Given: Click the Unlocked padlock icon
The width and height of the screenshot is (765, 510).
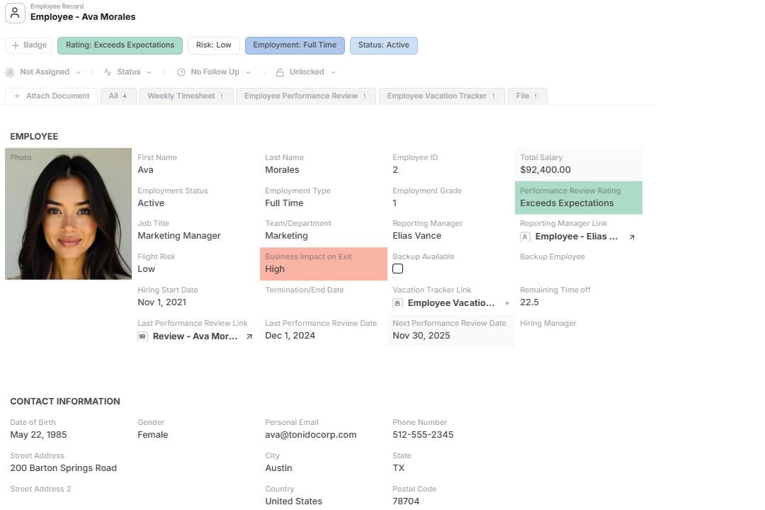Looking at the screenshot, I should point(280,72).
